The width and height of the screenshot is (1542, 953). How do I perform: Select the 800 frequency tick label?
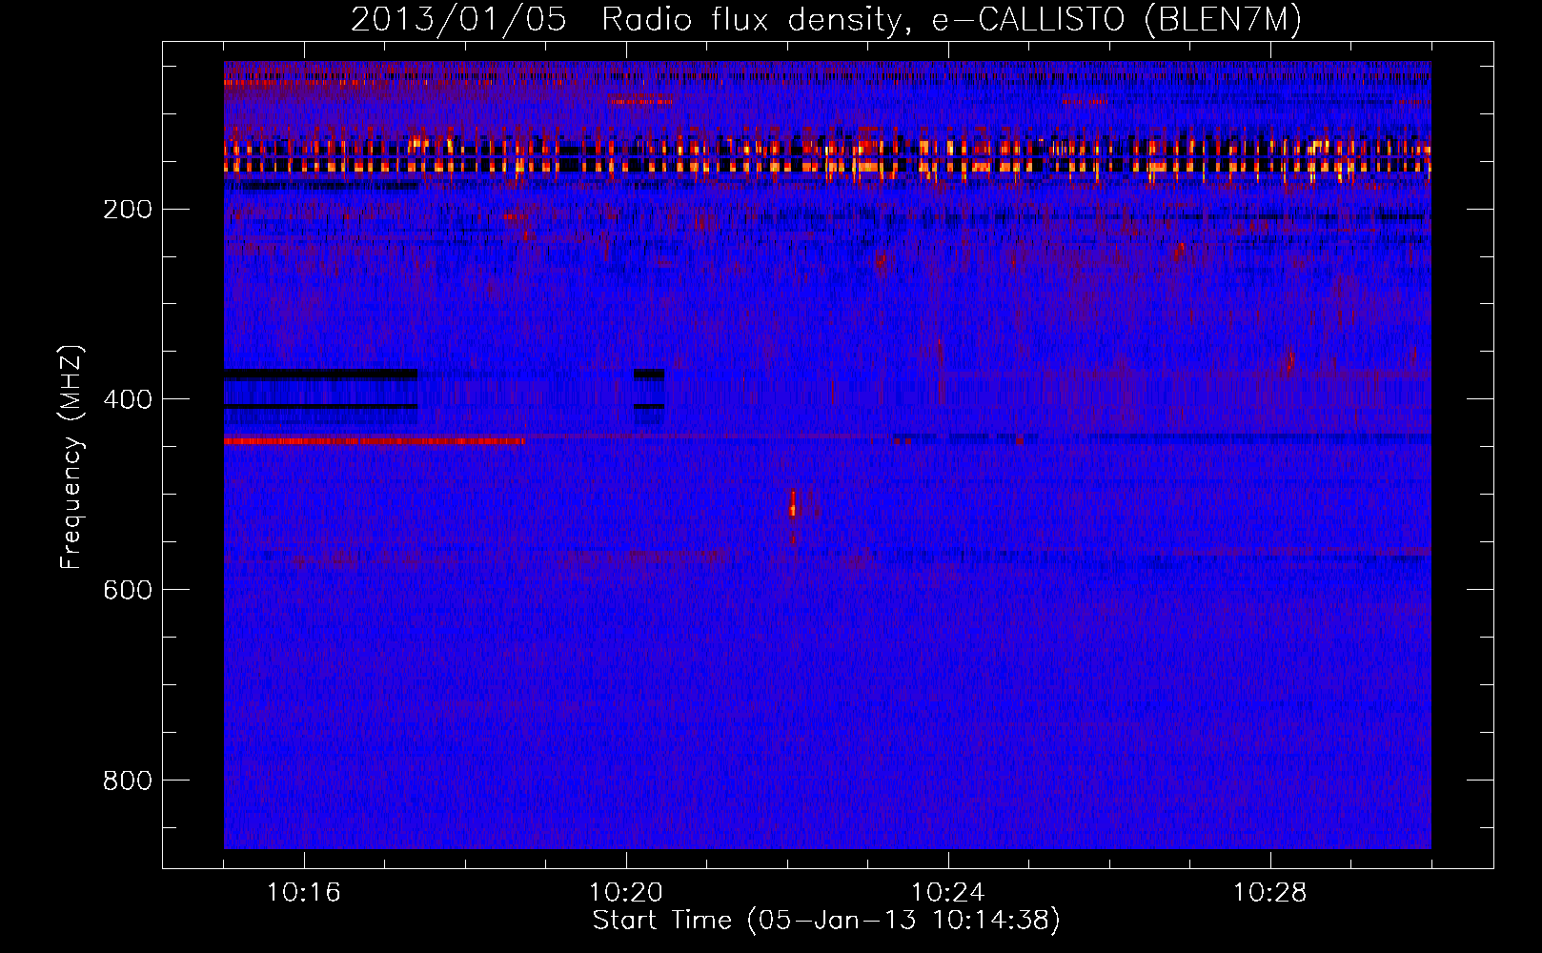[128, 781]
